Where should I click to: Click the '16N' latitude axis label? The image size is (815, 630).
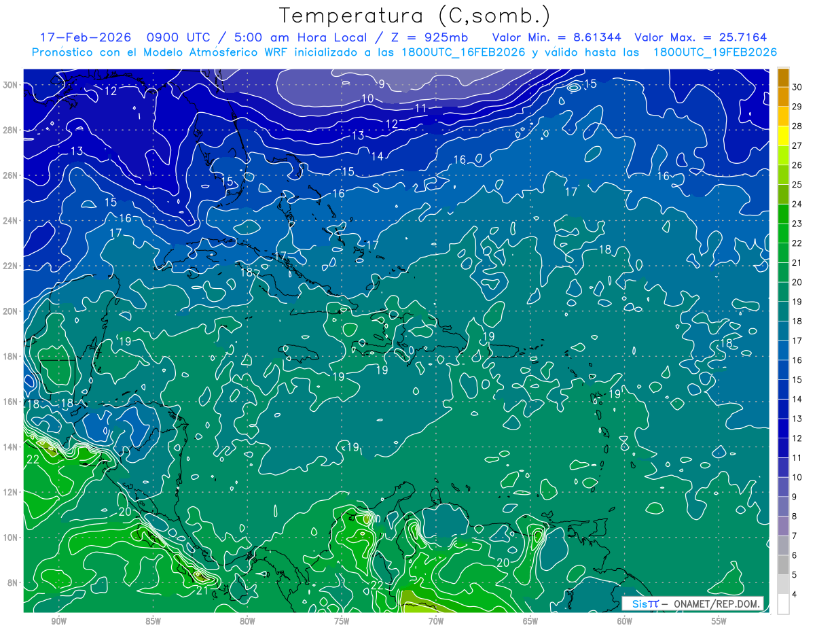pos(10,402)
